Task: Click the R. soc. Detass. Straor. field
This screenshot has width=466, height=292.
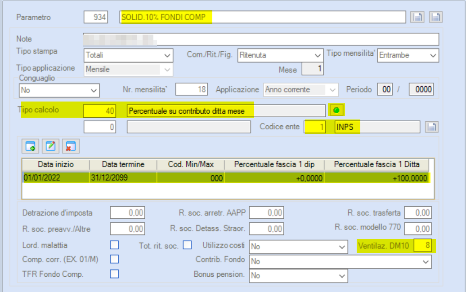Action: (266, 229)
